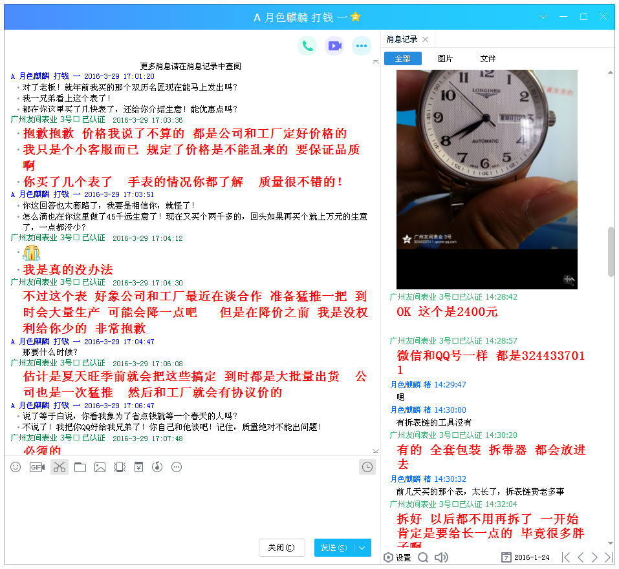Image resolution: width=619 pixels, height=569 pixels.
Task: Switch to the 文件 tab
Action: (x=488, y=59)
